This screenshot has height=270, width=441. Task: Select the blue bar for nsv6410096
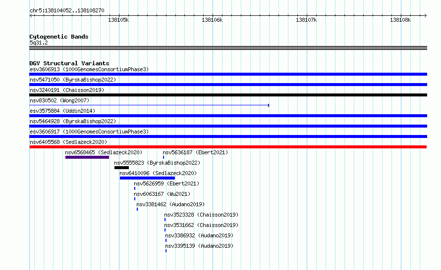pyautogui.click(x=147, y=178)
